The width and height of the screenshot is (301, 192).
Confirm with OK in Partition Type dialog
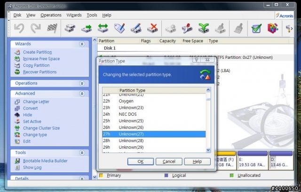point(141,161)
